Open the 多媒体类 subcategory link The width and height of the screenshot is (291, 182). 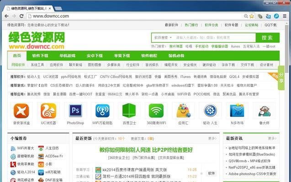click(114, 65)
